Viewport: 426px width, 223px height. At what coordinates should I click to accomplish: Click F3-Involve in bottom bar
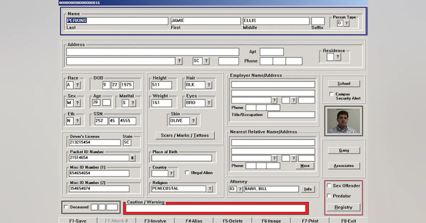[155, 221]
